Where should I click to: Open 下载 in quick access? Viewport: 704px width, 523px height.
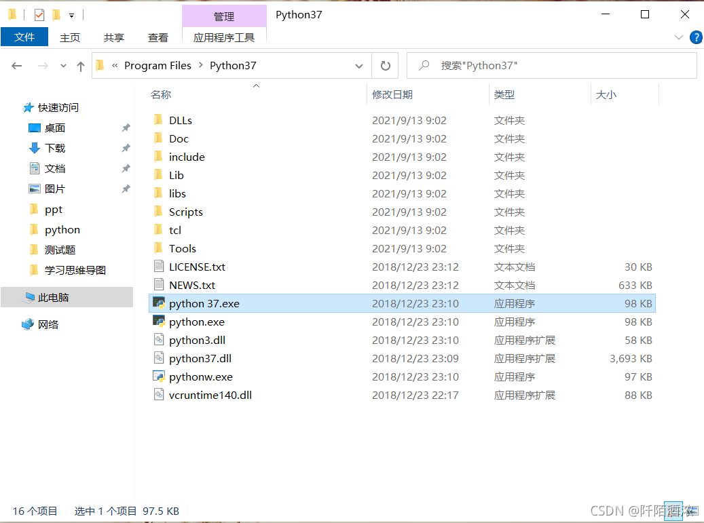(55, 148)
